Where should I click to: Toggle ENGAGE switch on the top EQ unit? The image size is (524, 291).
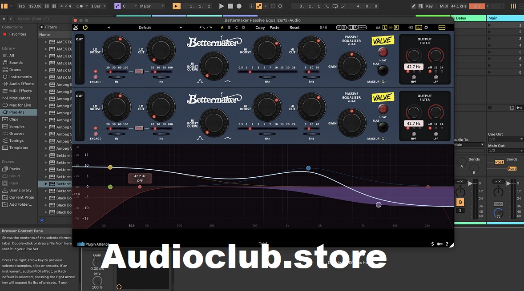tap(96, 77)
